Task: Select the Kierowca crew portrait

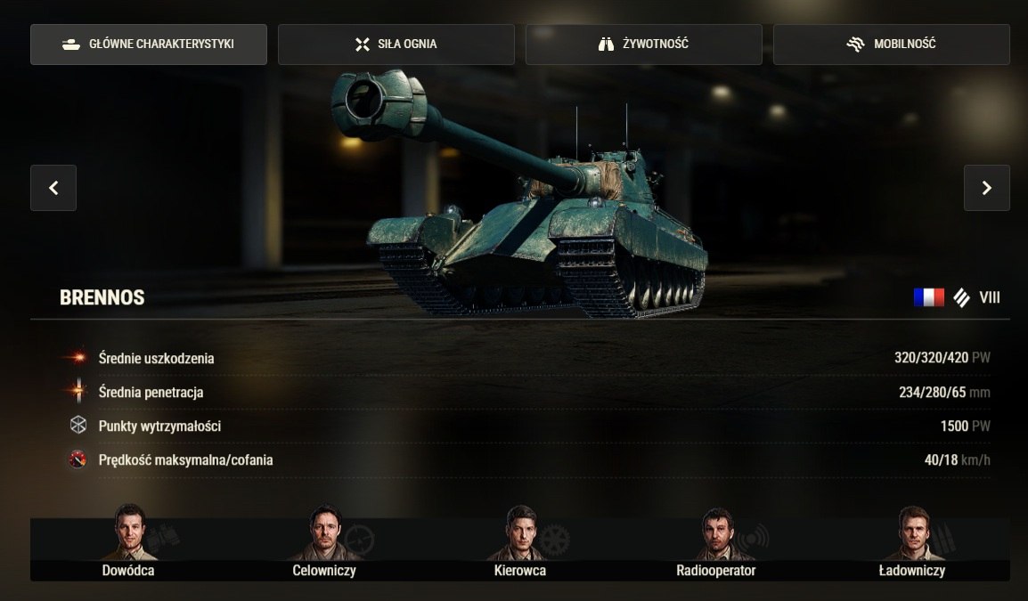Action: coord(520,532)
